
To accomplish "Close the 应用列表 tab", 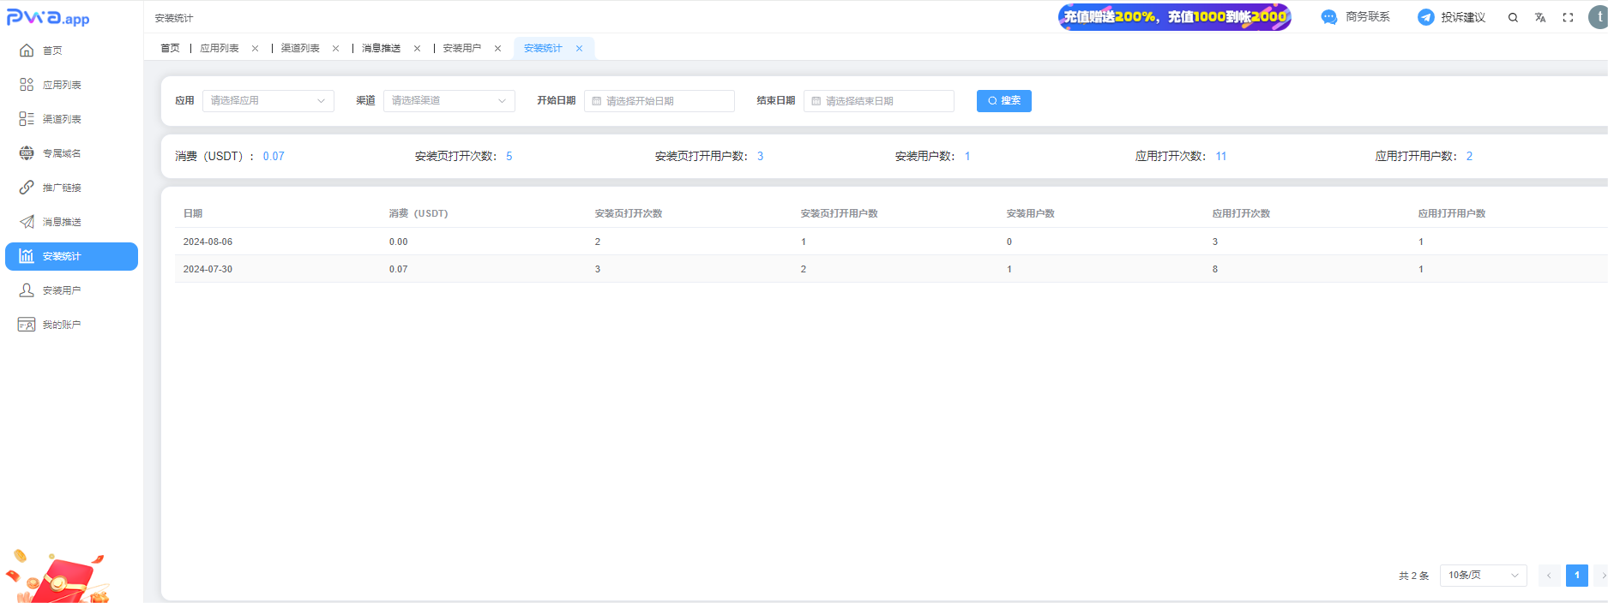I will pyautogui.click(x=255, y=49).
